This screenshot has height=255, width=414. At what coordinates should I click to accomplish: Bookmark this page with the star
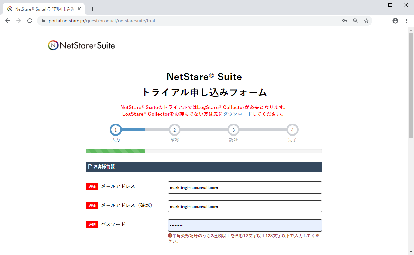pos(366,21)
